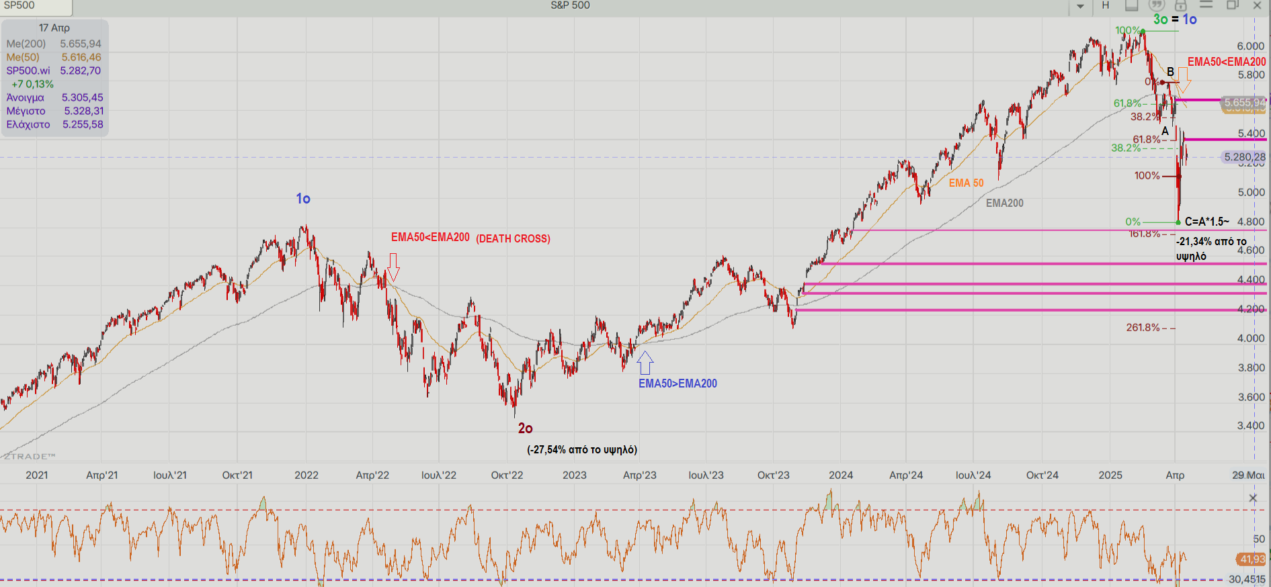Click the 29 Μαι date marker
1271x587 pixels.
(x=1248, y=475)
